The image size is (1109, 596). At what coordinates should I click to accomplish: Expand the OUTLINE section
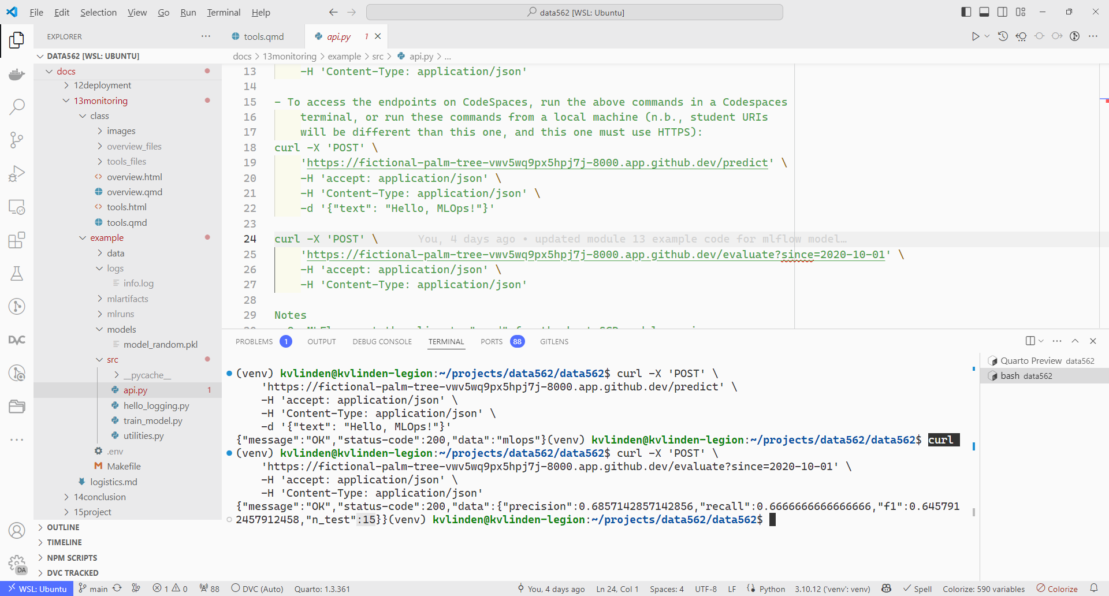click(x=63, y=527)
